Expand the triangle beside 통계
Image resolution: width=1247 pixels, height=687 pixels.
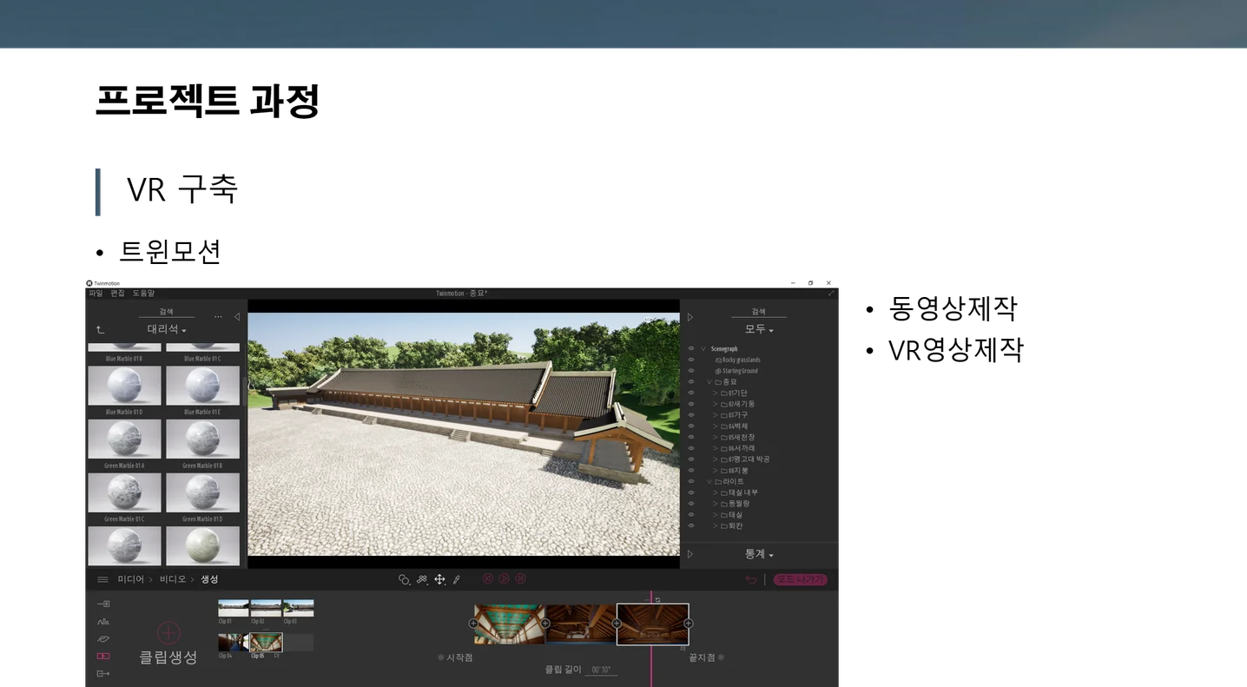[690, 554]
